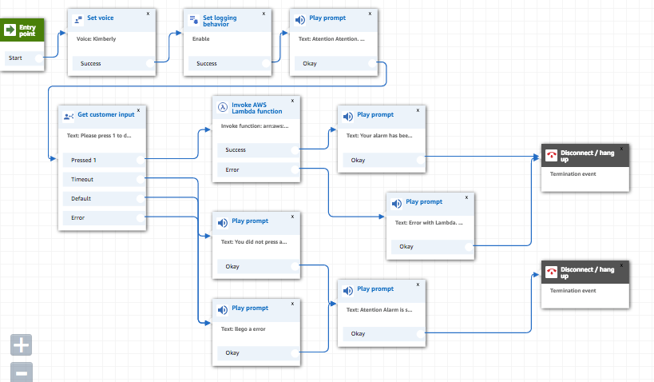The image size is (654, 382).
Task: Click the Set logging behavior gear-list icon
Action: tap(194, 20)
